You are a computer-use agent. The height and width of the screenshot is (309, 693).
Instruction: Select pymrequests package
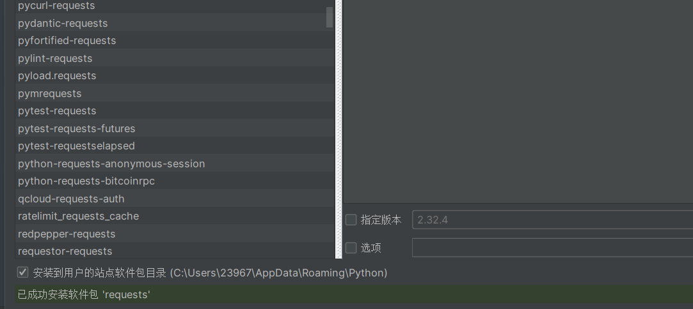(175, 93)
